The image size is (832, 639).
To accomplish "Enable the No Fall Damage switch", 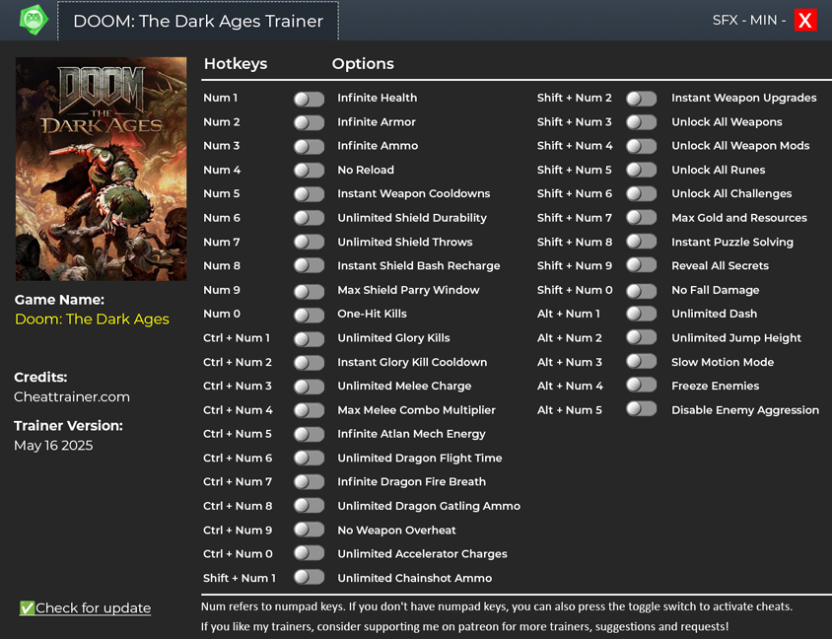I will [x=642, y=291].
